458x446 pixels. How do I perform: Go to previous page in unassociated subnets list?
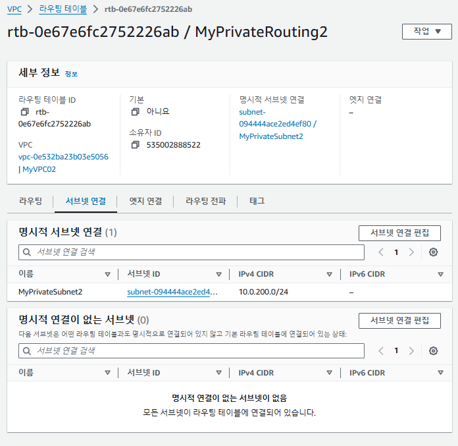pos(381,350)
